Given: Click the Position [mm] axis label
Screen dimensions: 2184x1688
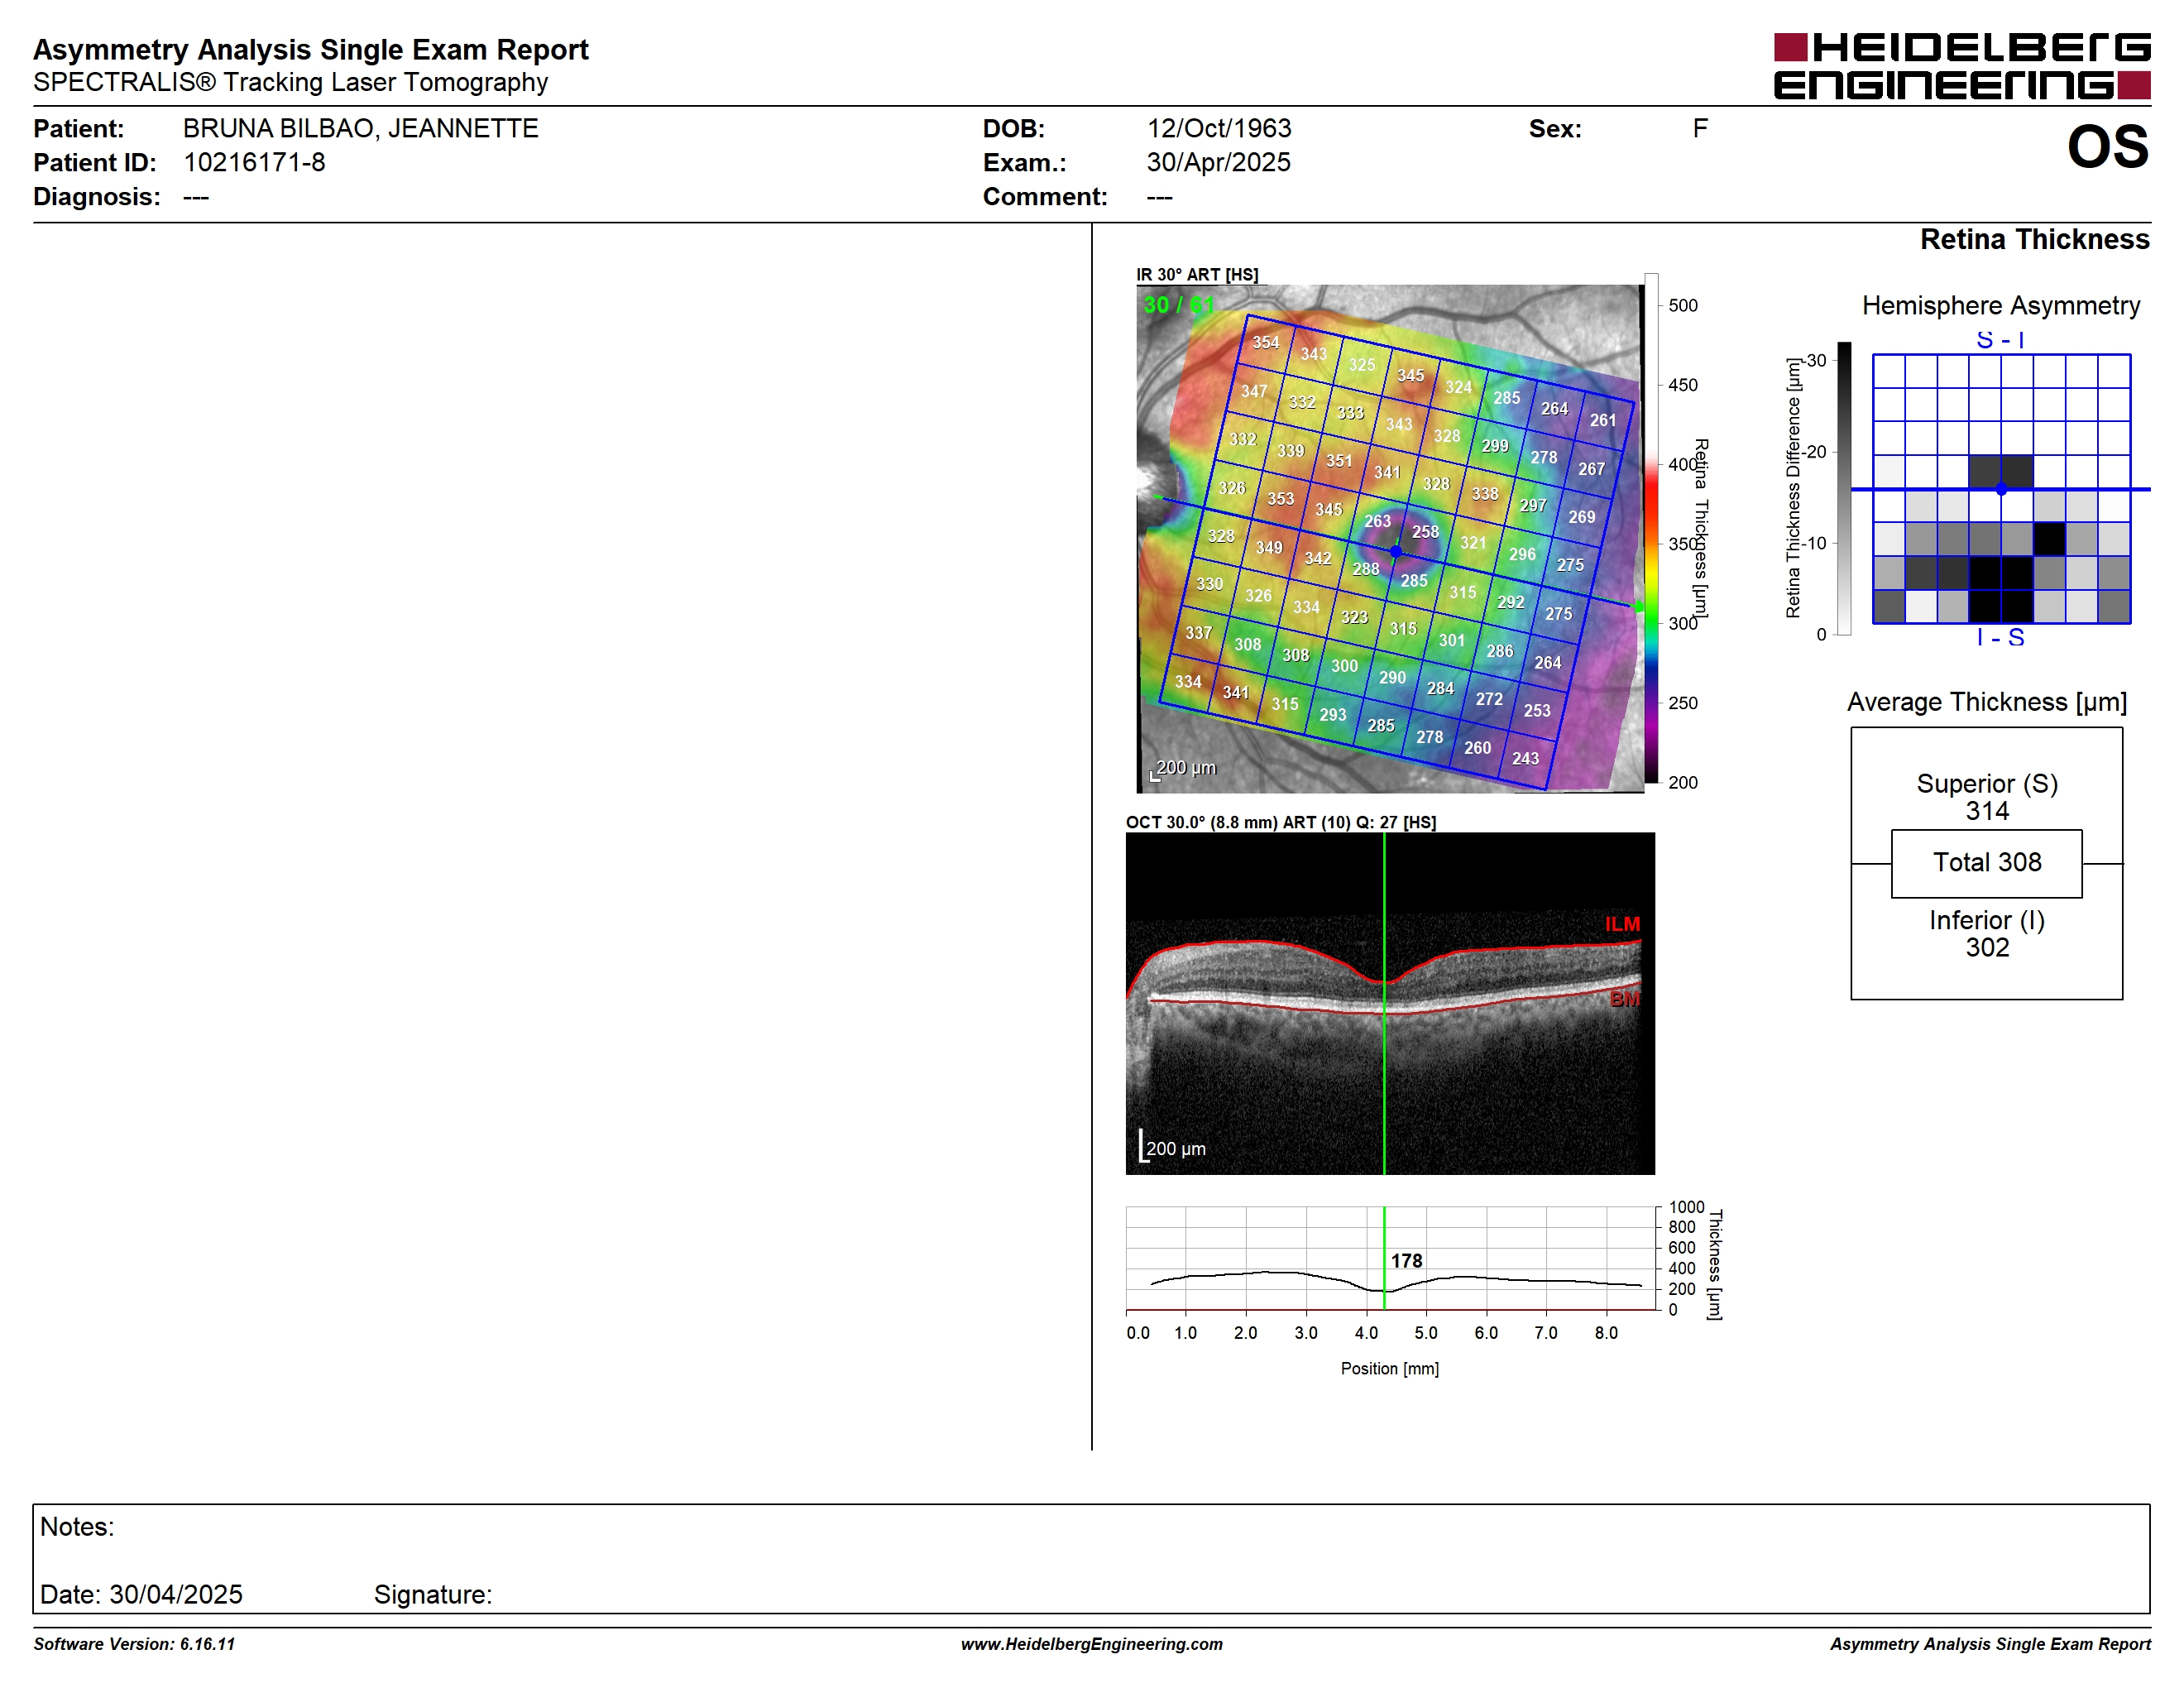Looking at the screenshot, I should pyautogui.click(x=1389, y=1369).
